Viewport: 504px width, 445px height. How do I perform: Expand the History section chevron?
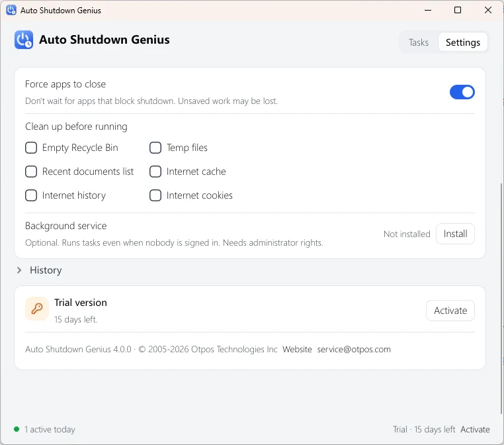click(x=19, y=270)
